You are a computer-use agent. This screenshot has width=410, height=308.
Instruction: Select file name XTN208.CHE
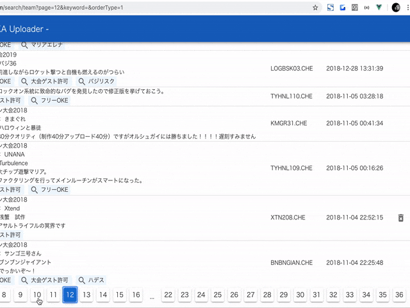(x=288, y=218)
